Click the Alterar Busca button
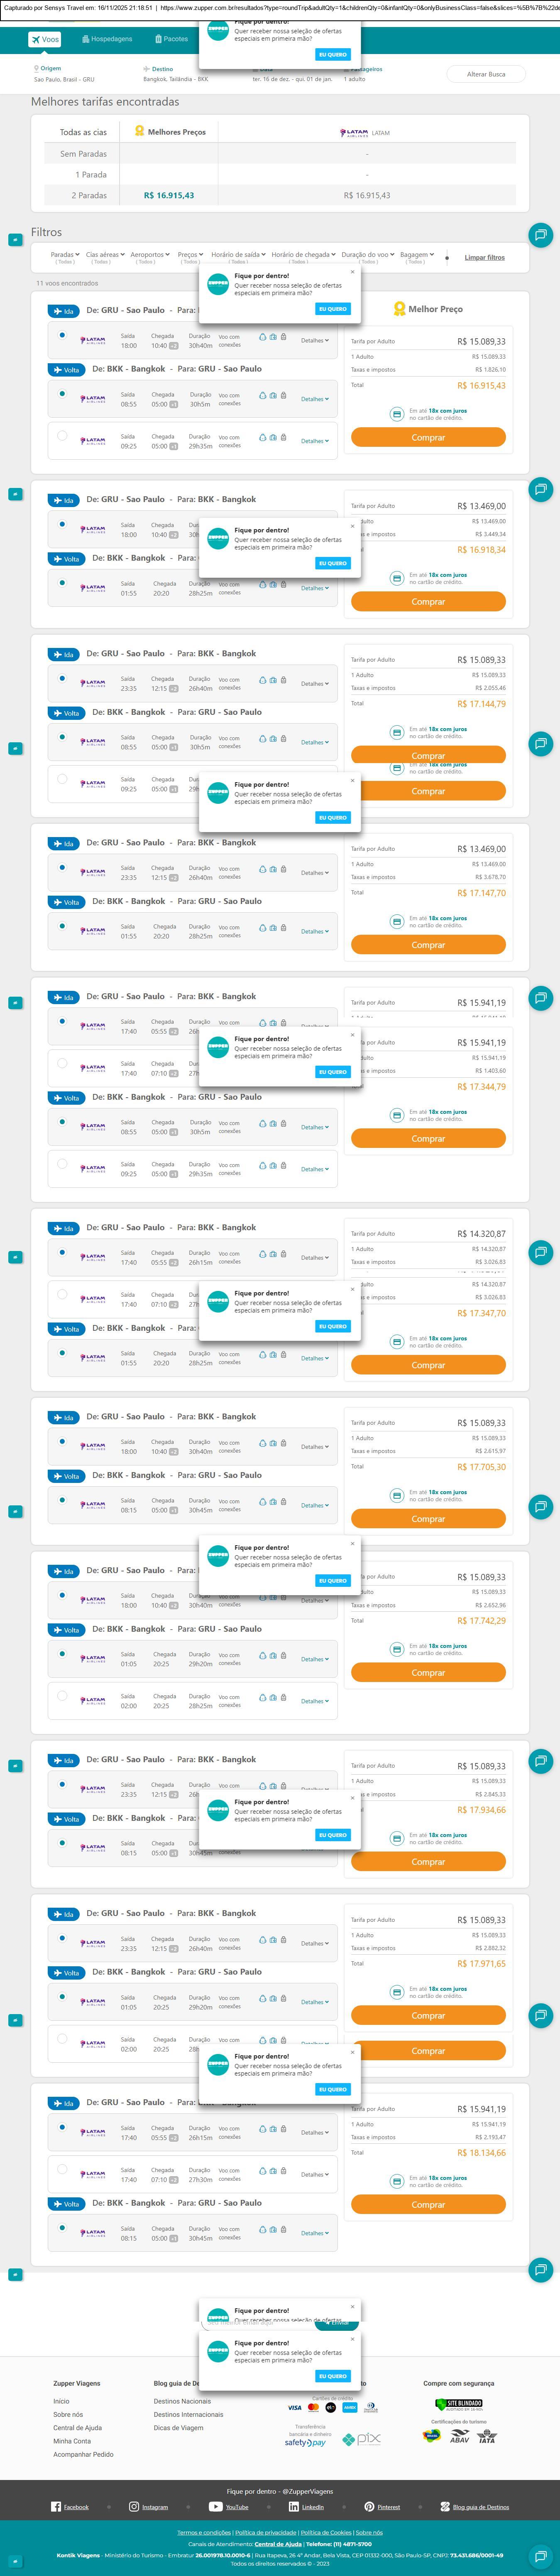The width and height of the screenshot is (560, 2576). tap(486, 74)
